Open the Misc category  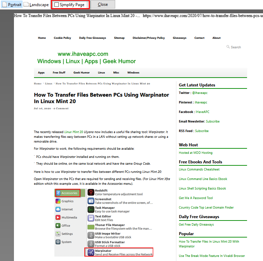click(x=116, y=72)
